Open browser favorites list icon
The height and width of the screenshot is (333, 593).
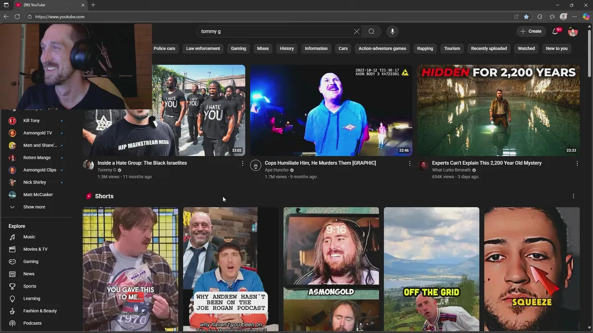click(552, 17)
